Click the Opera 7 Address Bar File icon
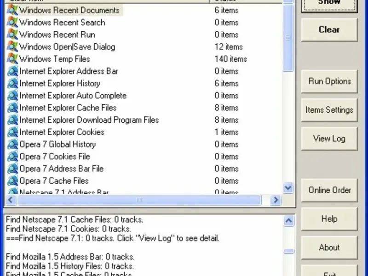368x276 pixels. coord(12,169)
